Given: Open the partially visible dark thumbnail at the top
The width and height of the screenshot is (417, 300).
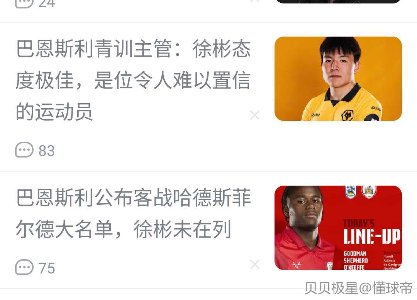Looking at the screenshot, I should pyautogui.click(x=338, y=1).
